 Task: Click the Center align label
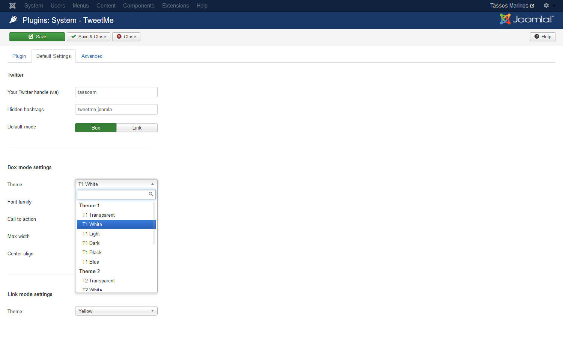click(x=20, y=253)
